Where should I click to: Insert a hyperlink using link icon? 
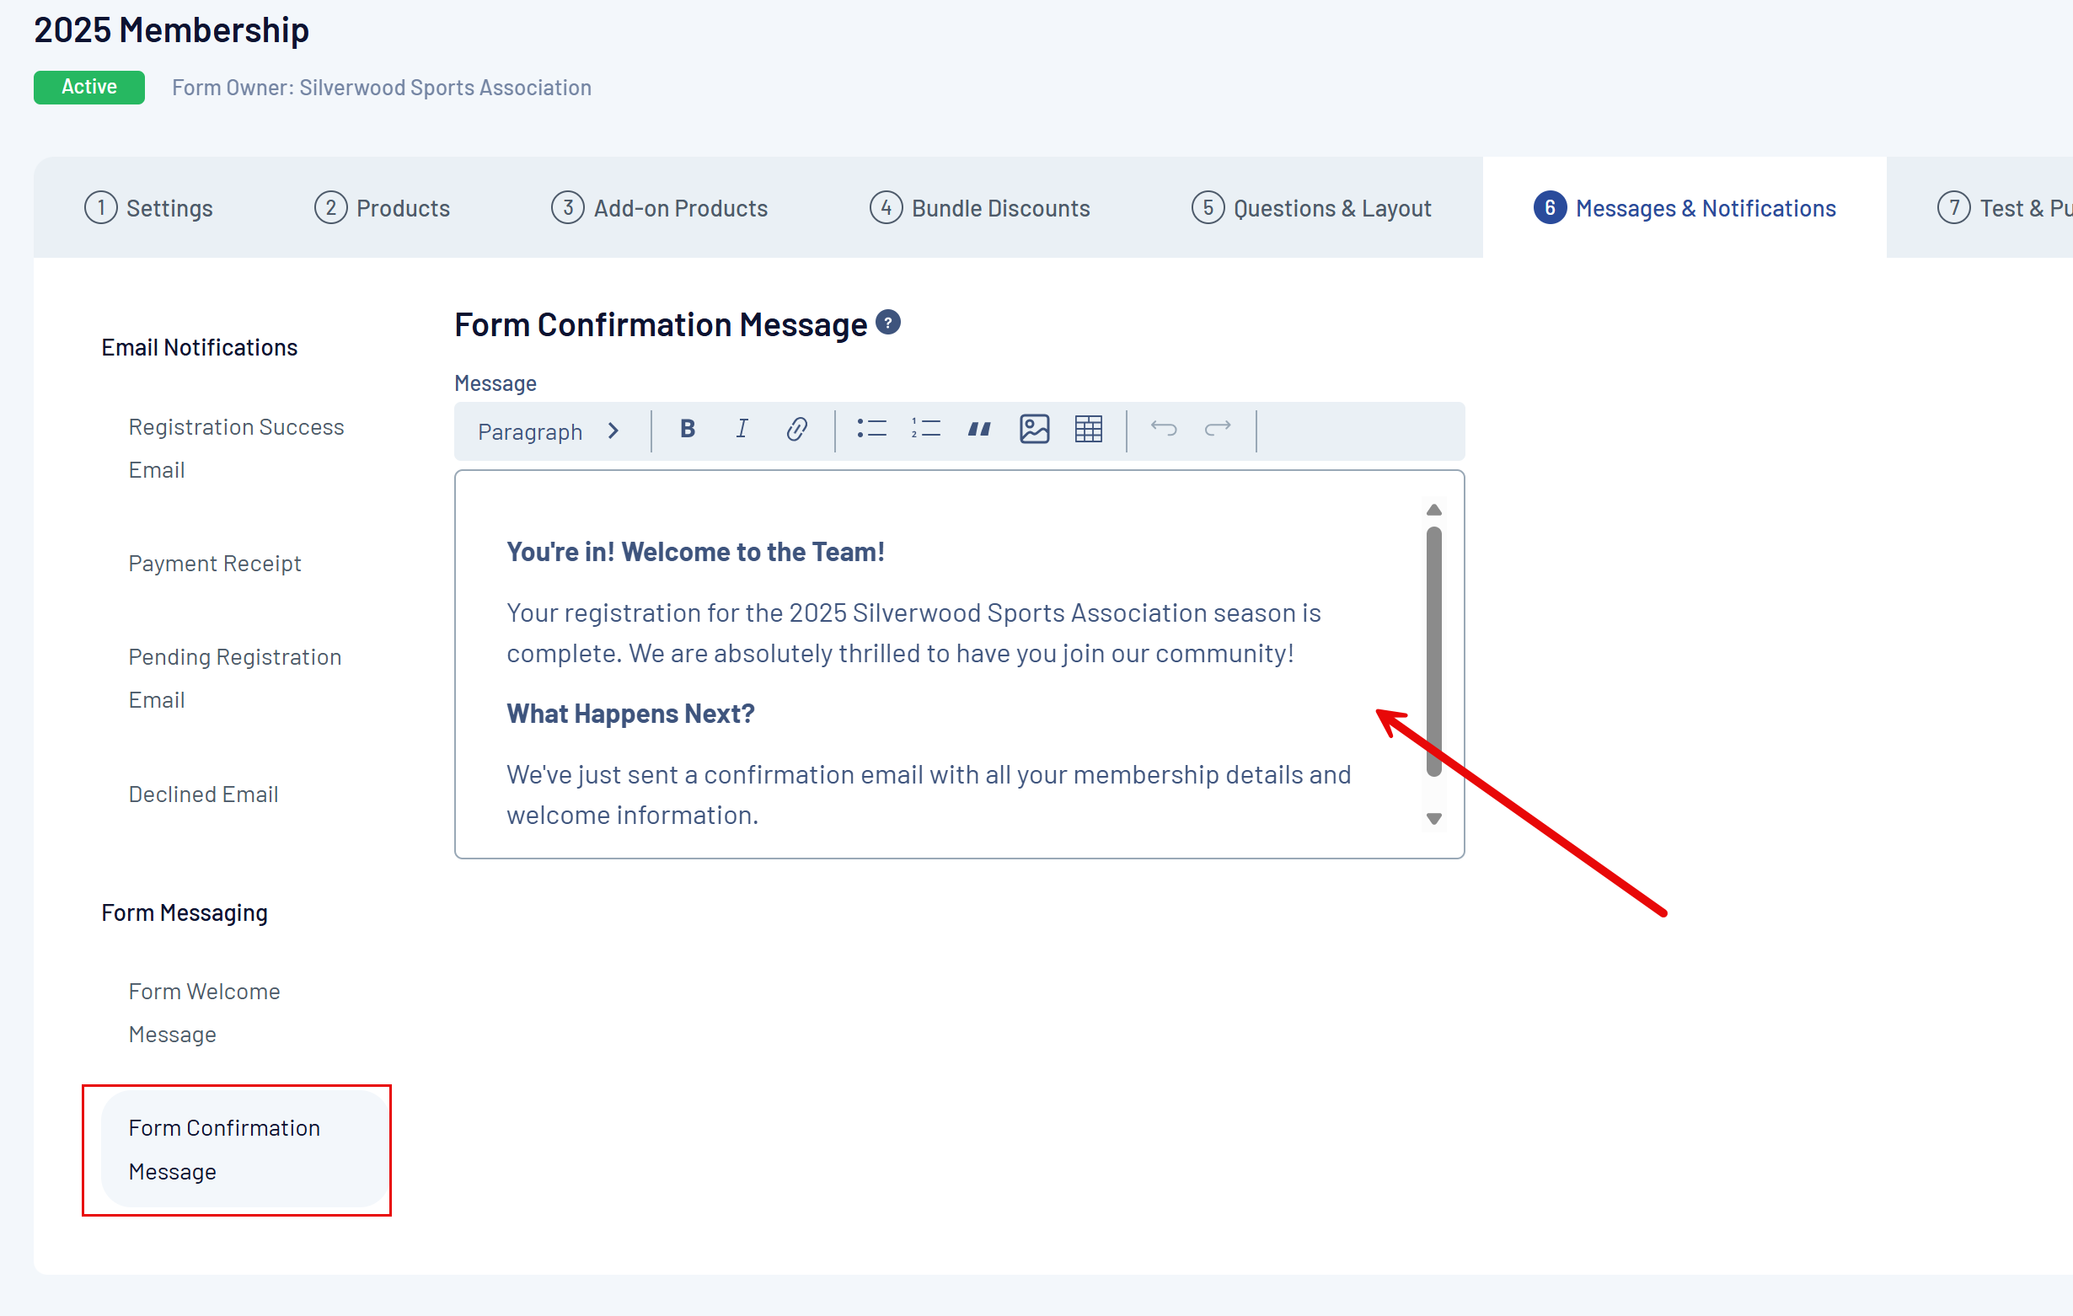click(796, 429)
